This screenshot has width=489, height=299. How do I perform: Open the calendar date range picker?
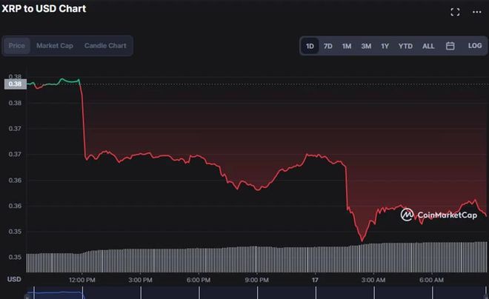click(x=450, y=46)
